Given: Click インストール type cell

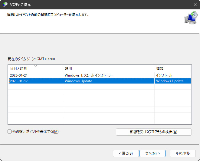Looking at the screenshot, I should click(x=164, y=75).
